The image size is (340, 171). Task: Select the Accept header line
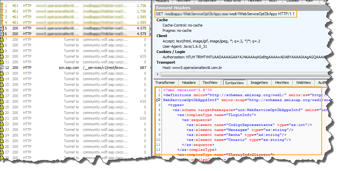[211, 41]
